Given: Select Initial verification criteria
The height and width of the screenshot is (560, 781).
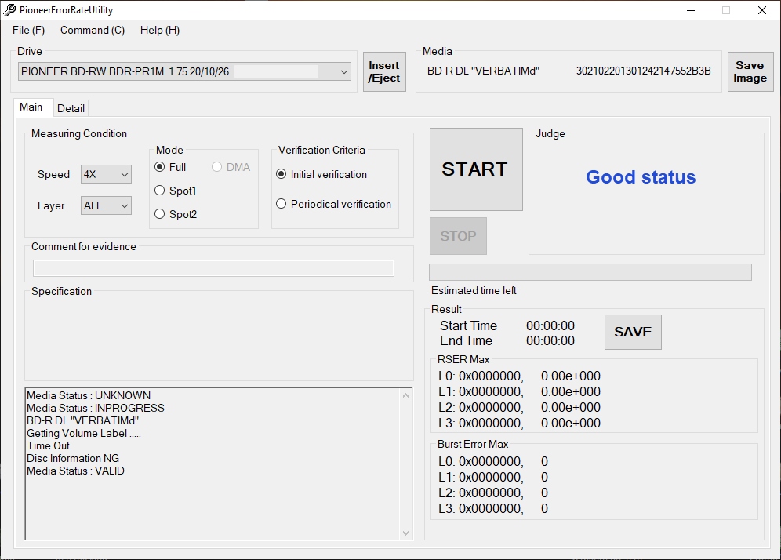Looking at the screenshot, I should pyautogui.click(x=282, y=174).
